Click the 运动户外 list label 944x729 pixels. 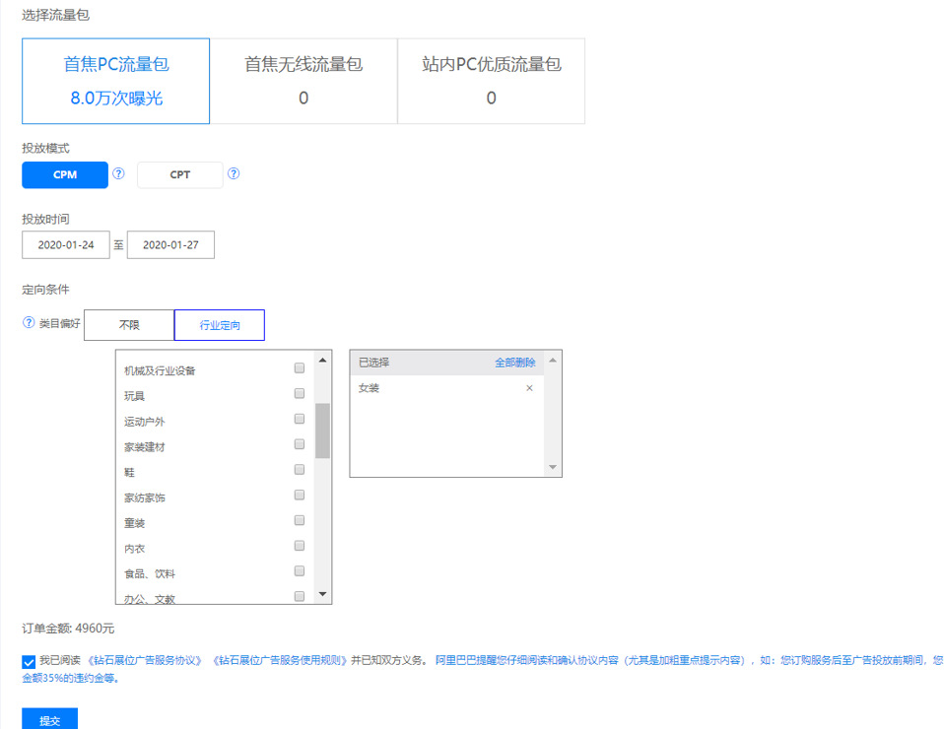point(145,422)
